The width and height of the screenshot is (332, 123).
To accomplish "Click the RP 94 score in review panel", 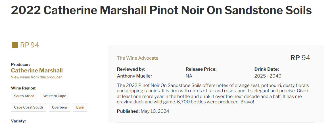I will pyautogui.click(x=300, y=58).
